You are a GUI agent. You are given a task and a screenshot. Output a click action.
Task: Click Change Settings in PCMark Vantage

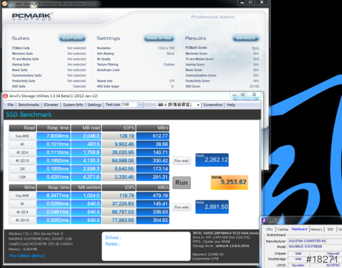pyautogui.click(x=159, y=38)
